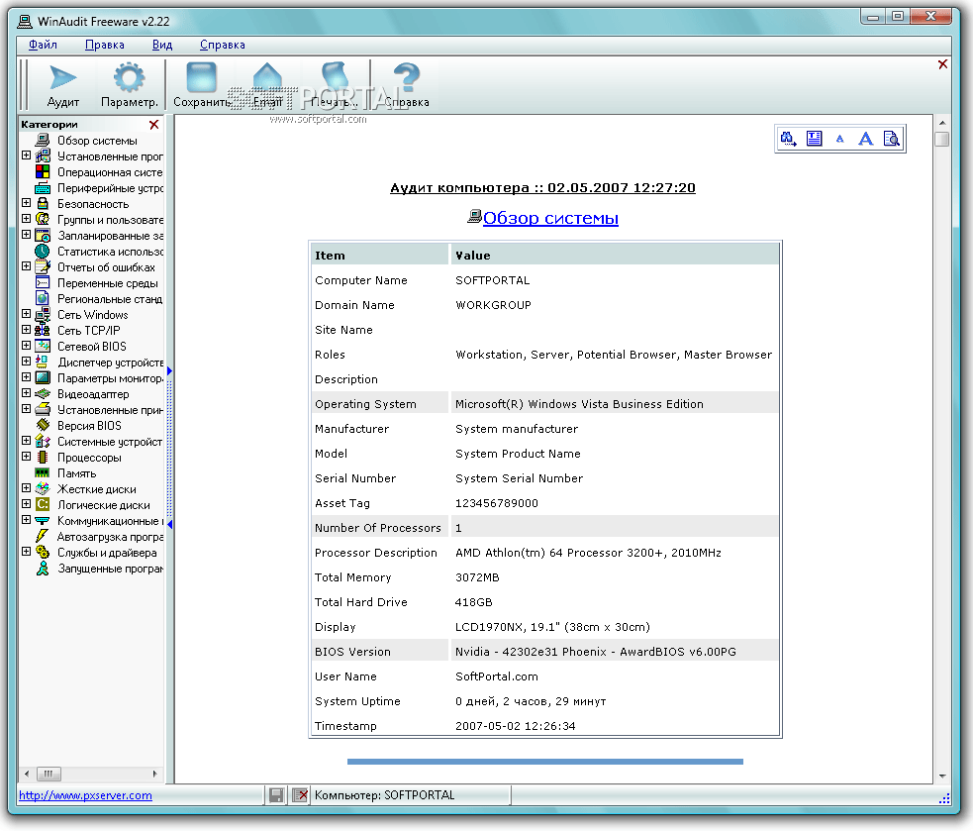The height and width of the screenshot is (831, 973).
Task: Click Компьютер: SOFTPORTAL status bar text
Action: [x=384, y=795]
